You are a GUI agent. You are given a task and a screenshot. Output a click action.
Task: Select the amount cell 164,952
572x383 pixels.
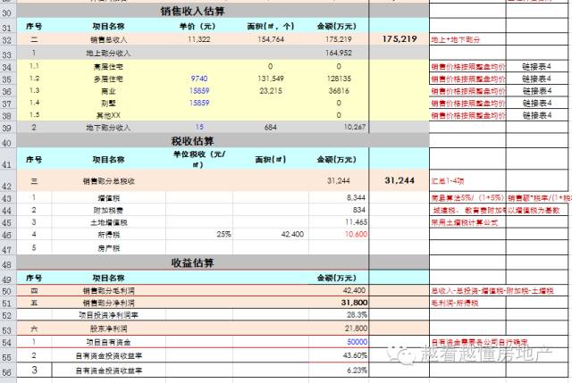coord(339,53)
